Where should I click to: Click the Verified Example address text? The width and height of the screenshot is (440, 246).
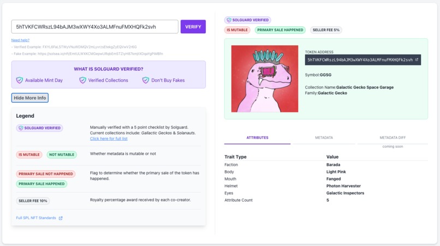coord(90,47)
